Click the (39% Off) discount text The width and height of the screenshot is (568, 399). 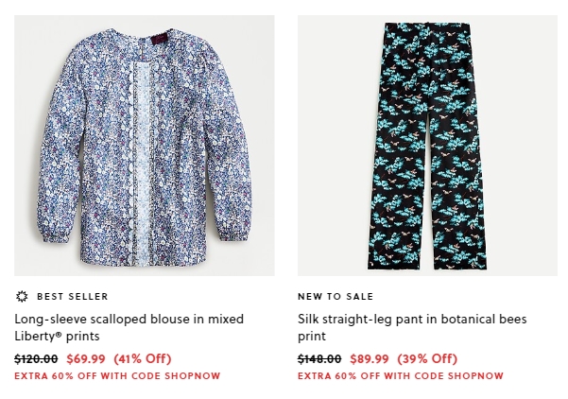pyautogui.click(x=427, y=358)
